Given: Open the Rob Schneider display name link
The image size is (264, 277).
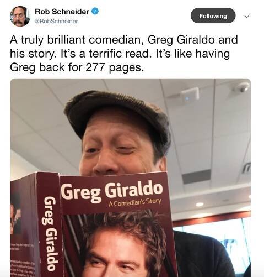Looking at the screenshot, I should point(62,12).
